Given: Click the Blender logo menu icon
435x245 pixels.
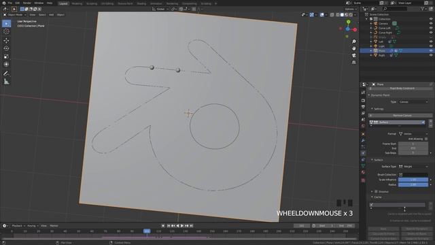Looking at the screenshot, I should pos(4,3).
